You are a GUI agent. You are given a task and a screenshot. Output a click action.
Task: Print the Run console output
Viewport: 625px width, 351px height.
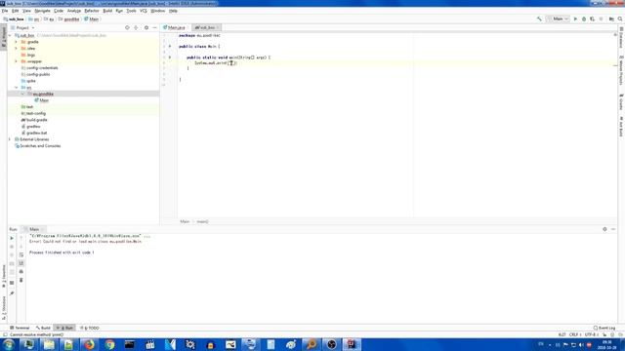(21, 271)
